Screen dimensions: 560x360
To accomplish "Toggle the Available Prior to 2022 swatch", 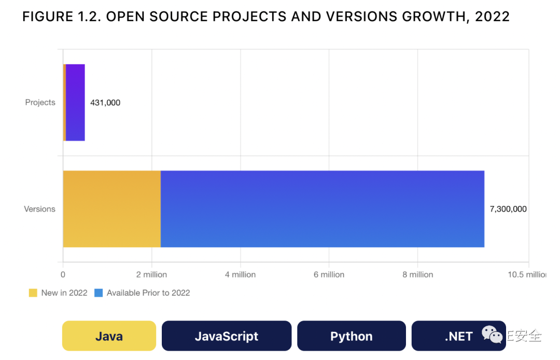I will pos(99,293).
